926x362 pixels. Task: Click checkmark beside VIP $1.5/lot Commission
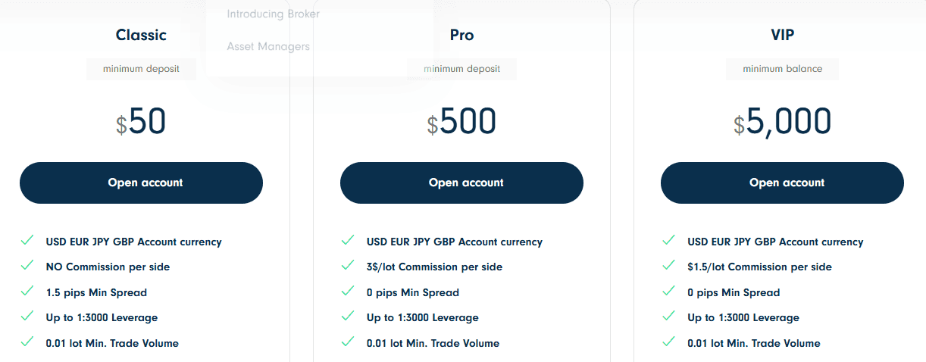tap(668, 266)
